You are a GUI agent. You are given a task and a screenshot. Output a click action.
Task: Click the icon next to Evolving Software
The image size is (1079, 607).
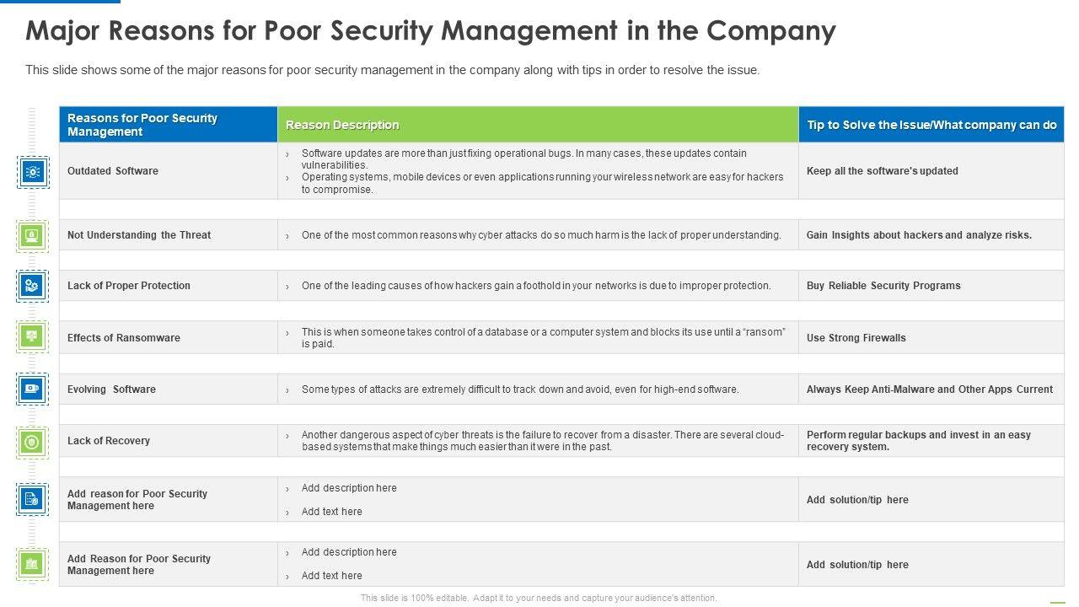tap(32, 389)
